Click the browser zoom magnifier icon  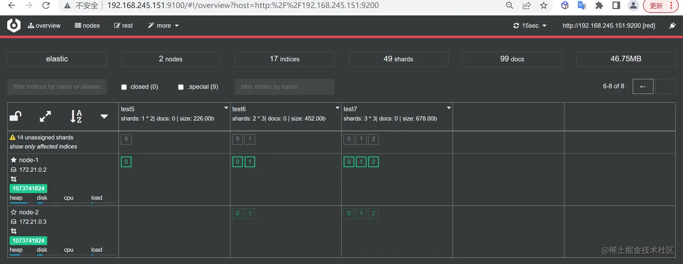(510, 5)
